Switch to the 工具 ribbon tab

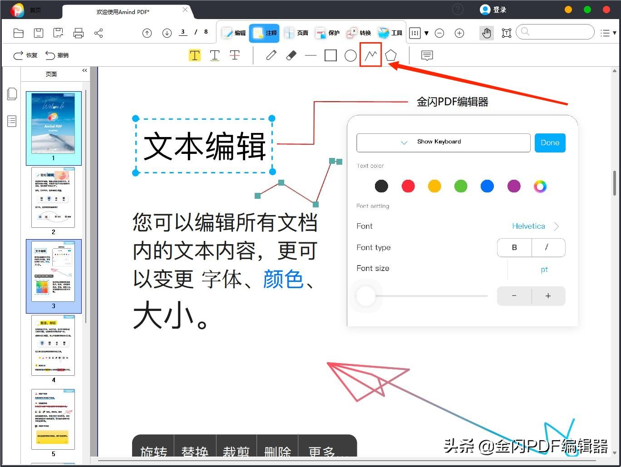[390, 33]
